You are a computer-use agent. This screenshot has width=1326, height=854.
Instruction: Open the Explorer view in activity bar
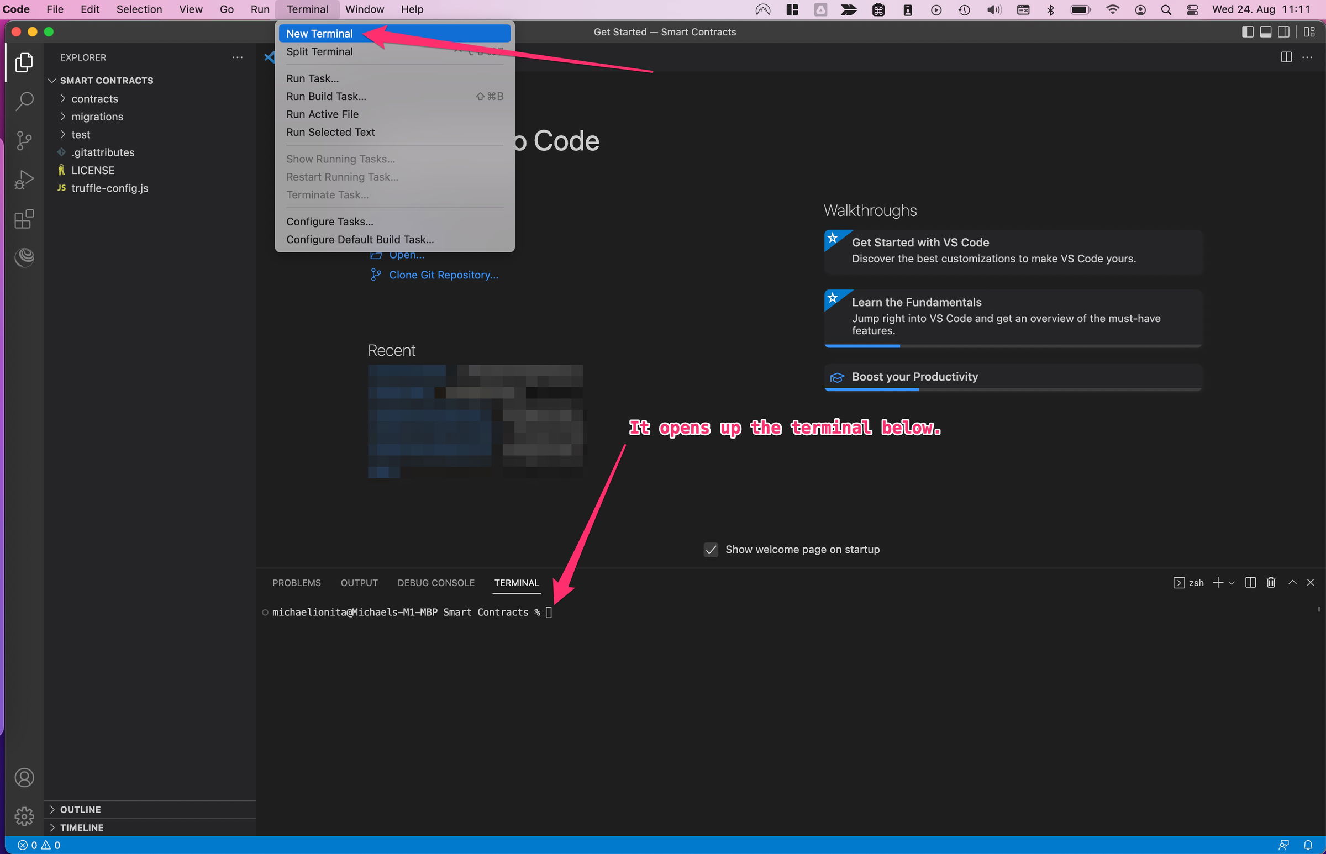pyautogui.click(x=24, y=61)
